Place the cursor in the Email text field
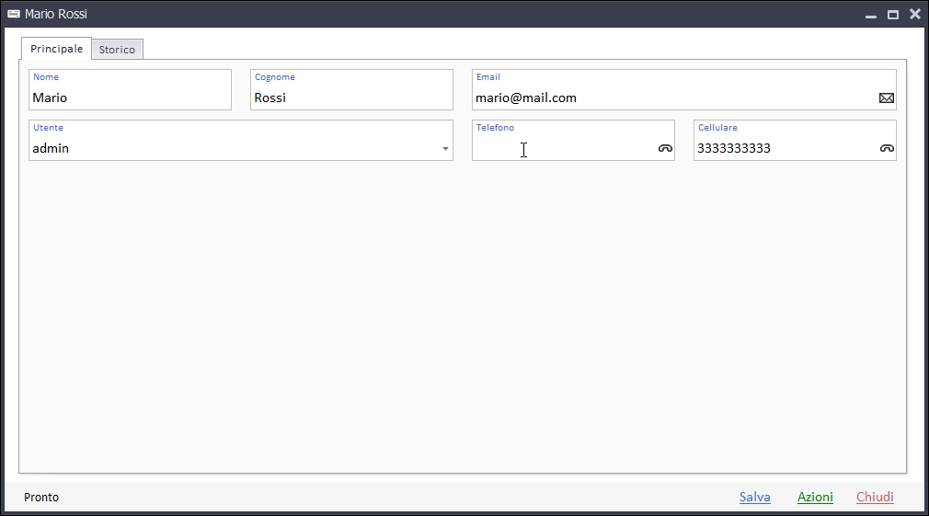 coord(671,97)
